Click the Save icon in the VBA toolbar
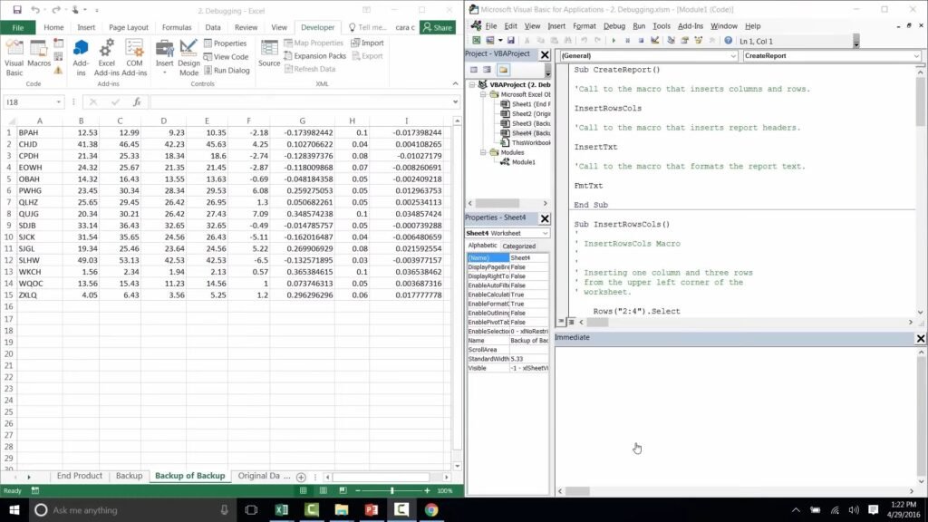 click(x=510, y=40)
